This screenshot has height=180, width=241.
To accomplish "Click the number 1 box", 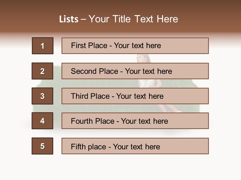I will [x=43, y=46].
